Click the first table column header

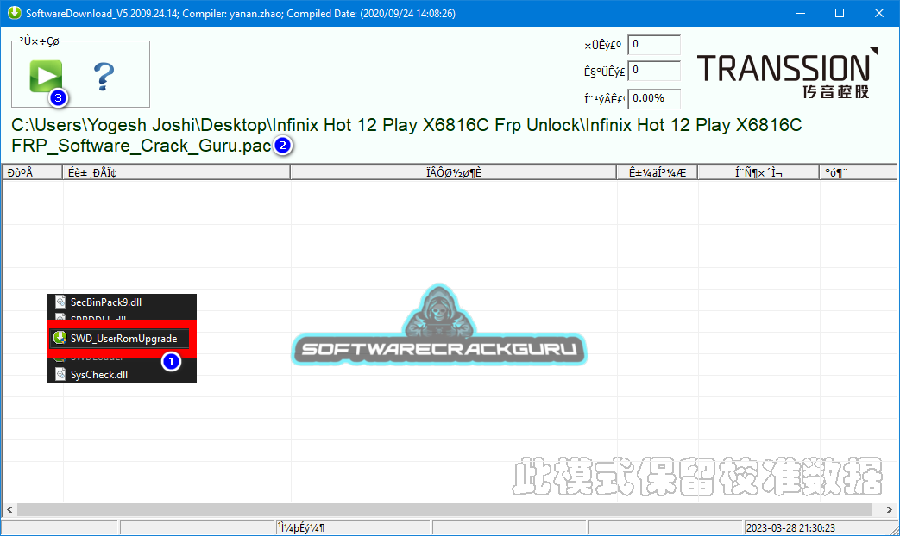pyautogui.click(x=32, y=172)
